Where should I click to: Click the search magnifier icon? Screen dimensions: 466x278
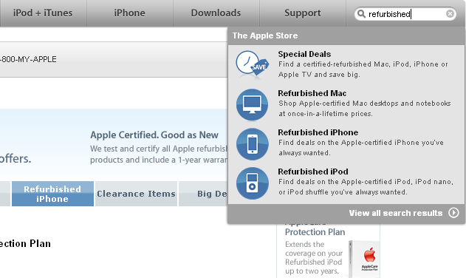(361, 14)
